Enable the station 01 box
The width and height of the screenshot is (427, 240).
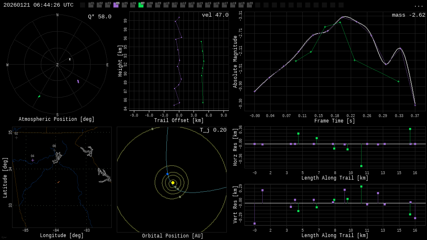(91, 5)
